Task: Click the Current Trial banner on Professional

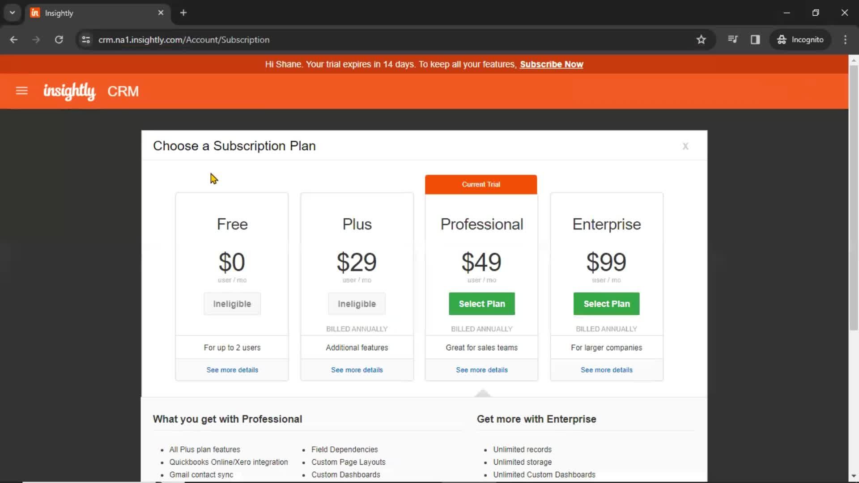Action: click(481, 185)
